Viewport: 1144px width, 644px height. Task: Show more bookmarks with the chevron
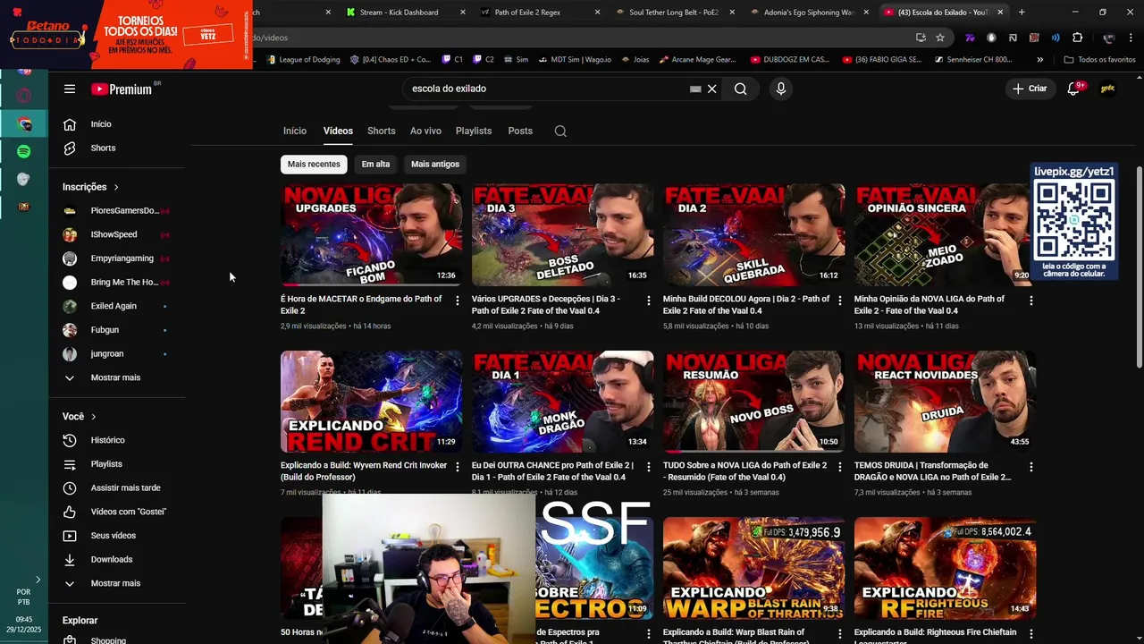(1039, 60)
